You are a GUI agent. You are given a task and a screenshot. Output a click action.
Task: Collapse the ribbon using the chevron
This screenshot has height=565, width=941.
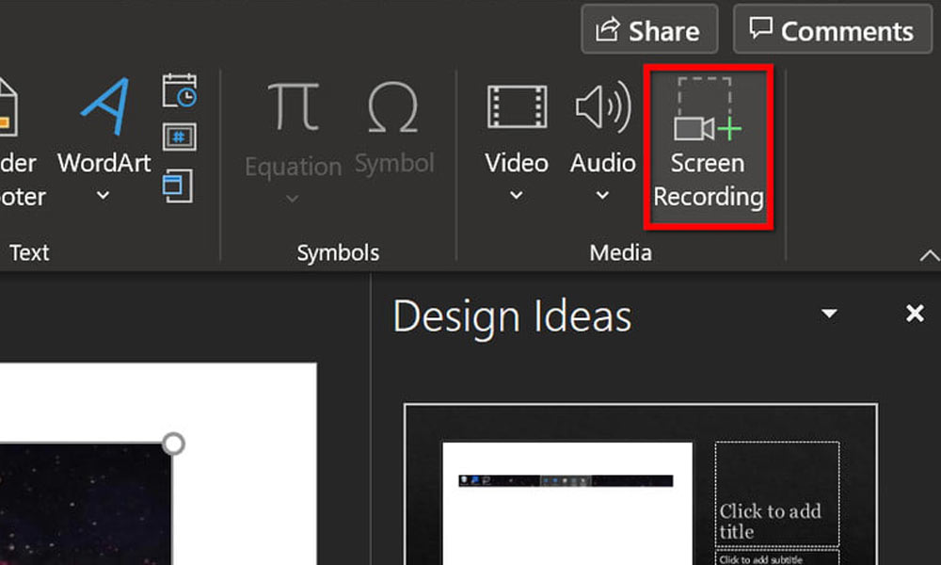(929, 255)
